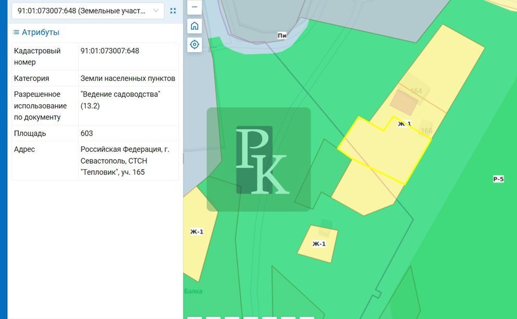Screen dimensions: 517x319
Task: Click the minus zoom-out map button
Action: 194,7
